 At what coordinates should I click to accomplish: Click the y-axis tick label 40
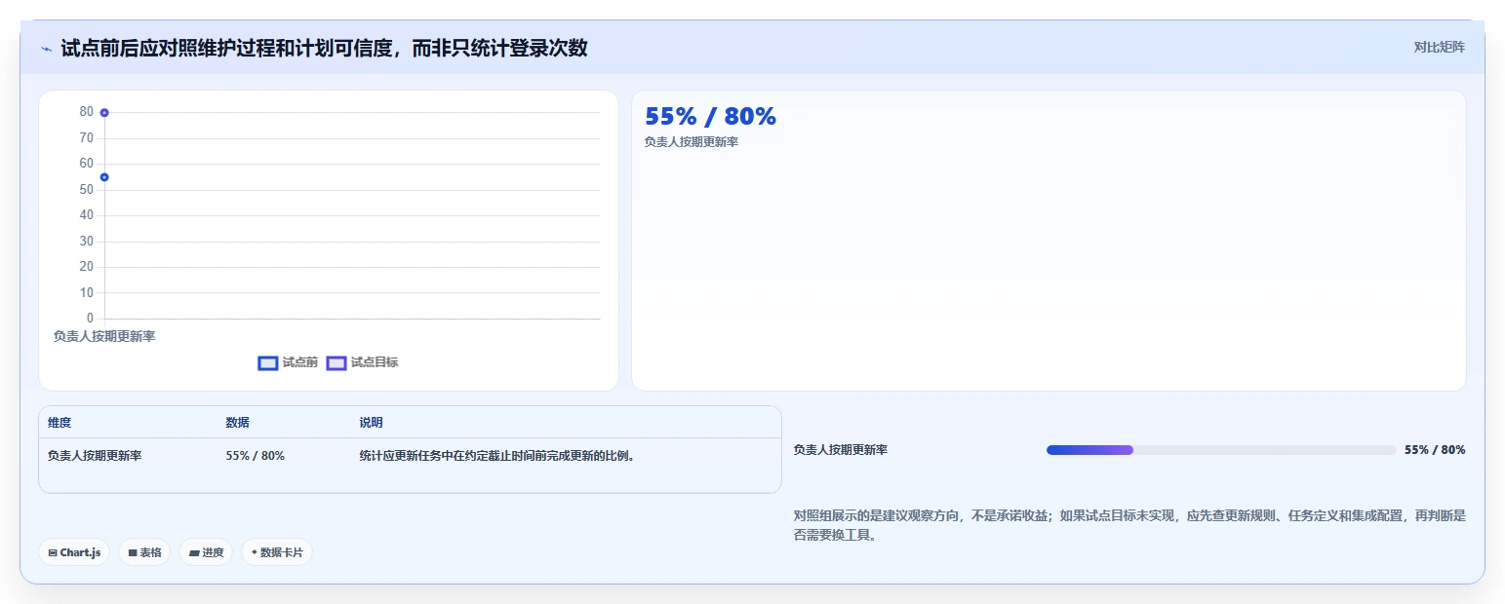pyautogui.click(x=87, y=215)
